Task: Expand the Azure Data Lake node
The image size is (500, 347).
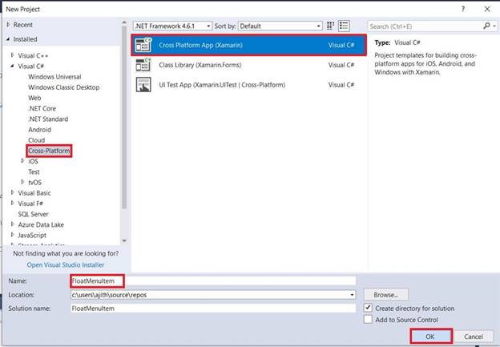Action: [13, 224]
